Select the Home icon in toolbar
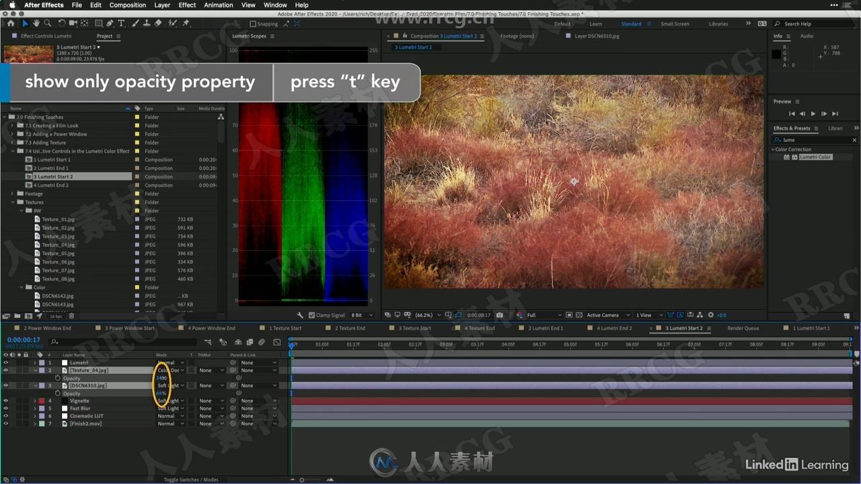 (x=11, y=23)
